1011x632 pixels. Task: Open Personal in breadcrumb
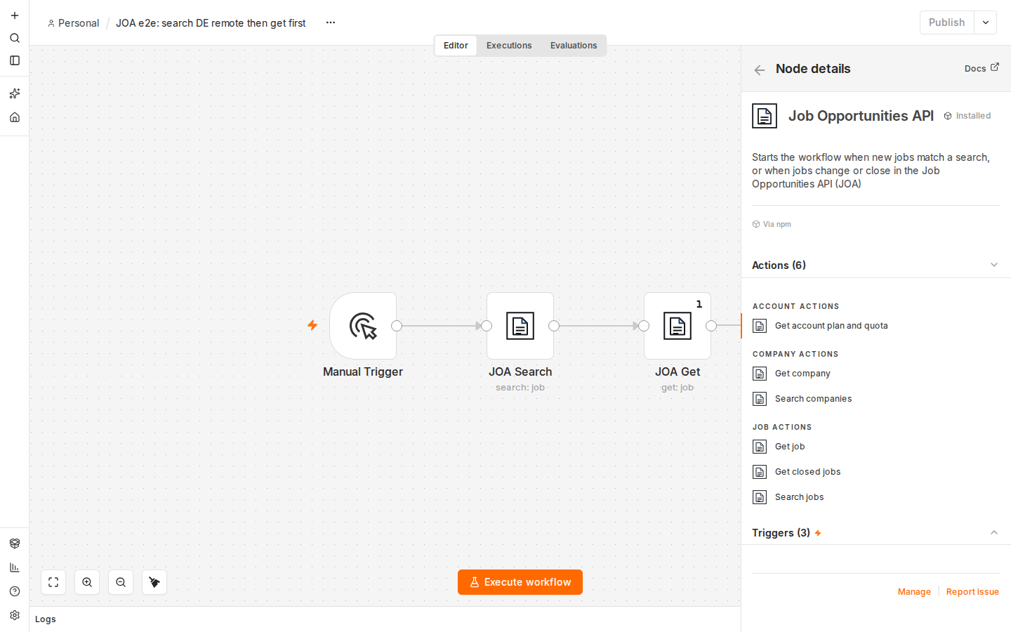point(74,23)
